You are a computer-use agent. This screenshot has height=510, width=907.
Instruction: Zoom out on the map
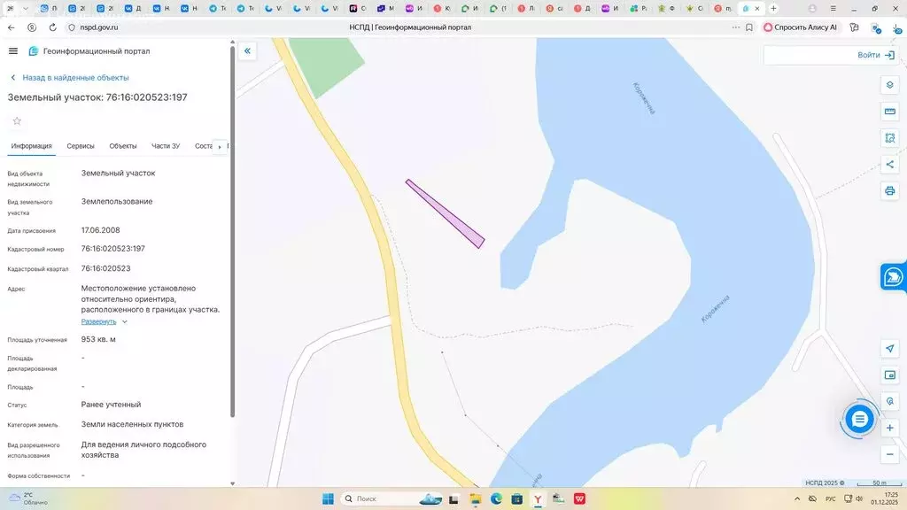click(890, 454)
